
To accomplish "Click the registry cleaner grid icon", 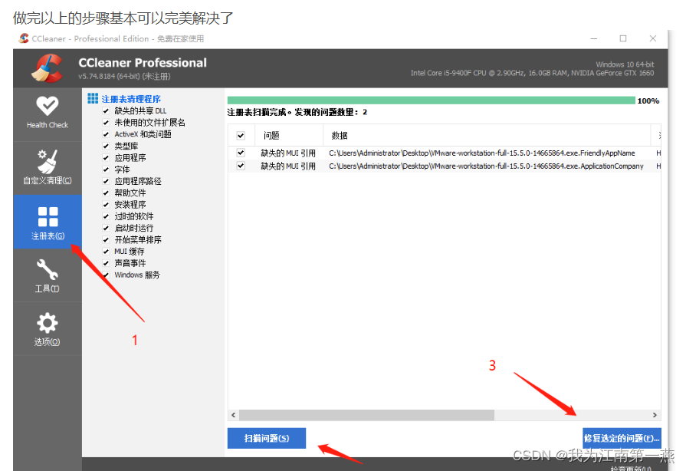I will [93, 98].
